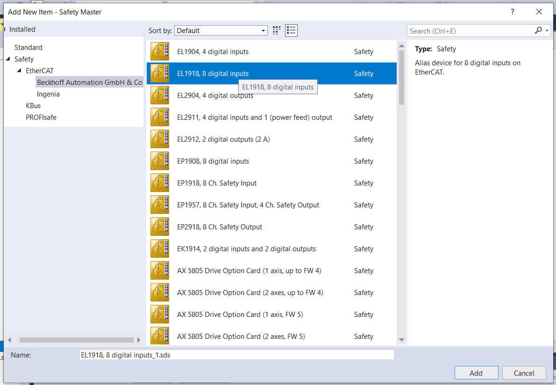Select the EL2904 digital outputs device icon
The height and width of the screenshot is (385, 556).
[160, 96]
